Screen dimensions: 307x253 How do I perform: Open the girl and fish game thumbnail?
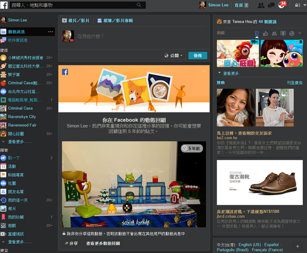pos(282,53)
